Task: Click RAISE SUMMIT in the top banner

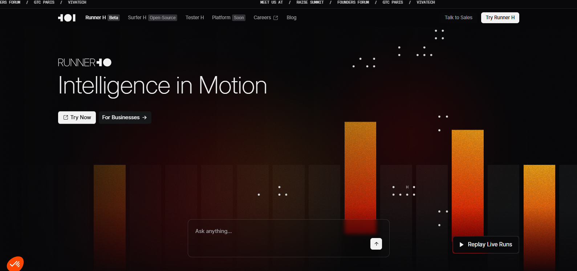Action: [x=310, y=2]
